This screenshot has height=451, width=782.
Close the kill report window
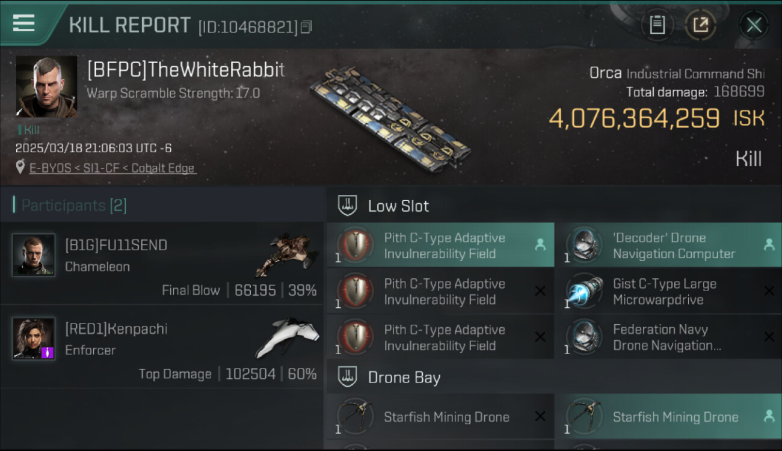[x=754, y=25]
